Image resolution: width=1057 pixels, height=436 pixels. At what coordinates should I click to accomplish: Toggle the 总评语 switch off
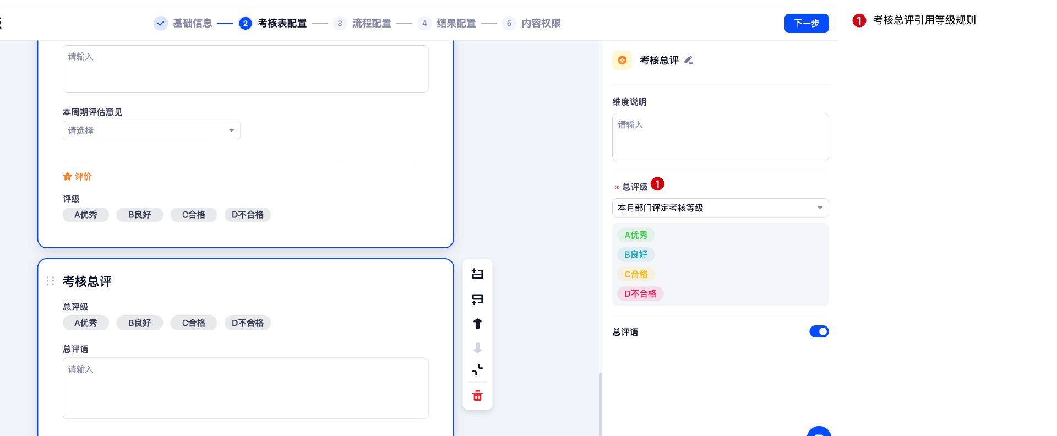819,331
